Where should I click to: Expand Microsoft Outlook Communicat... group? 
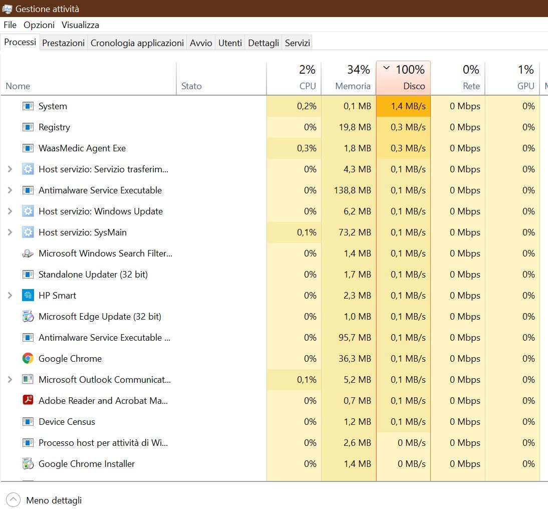[10, 379]
